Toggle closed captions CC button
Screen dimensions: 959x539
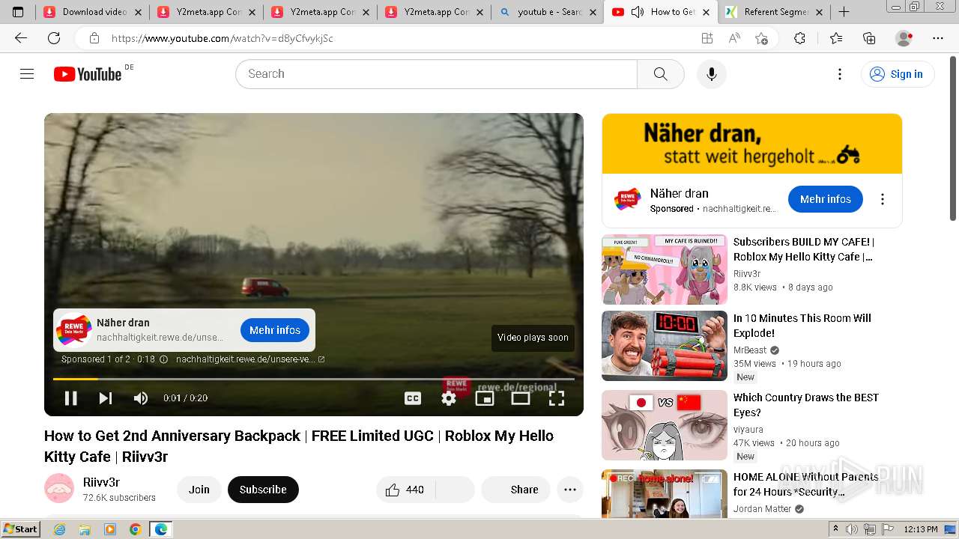pos(413,398)
